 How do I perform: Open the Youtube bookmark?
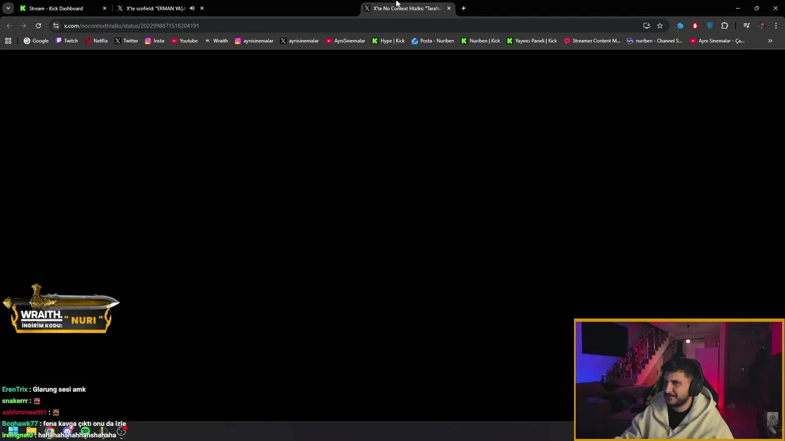(x=185, y=41)
